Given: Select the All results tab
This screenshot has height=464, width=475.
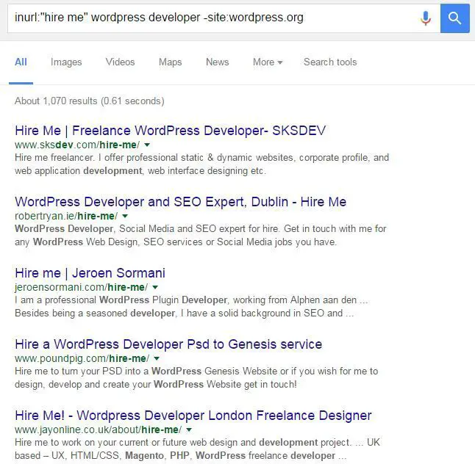Looking at the screenshot, I should click(x=21, y=62).
